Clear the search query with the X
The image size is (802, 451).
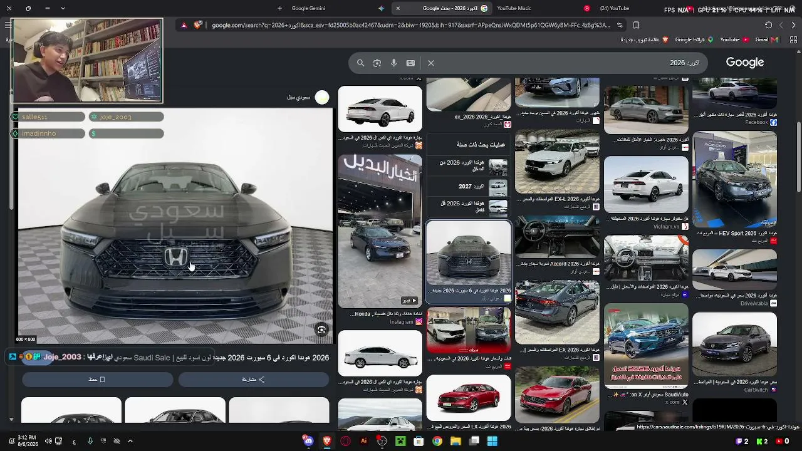click(431, 63)
